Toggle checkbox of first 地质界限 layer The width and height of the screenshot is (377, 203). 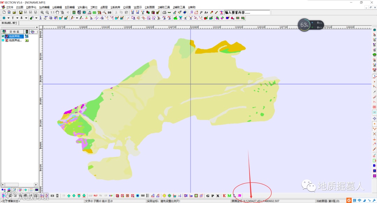3,36
